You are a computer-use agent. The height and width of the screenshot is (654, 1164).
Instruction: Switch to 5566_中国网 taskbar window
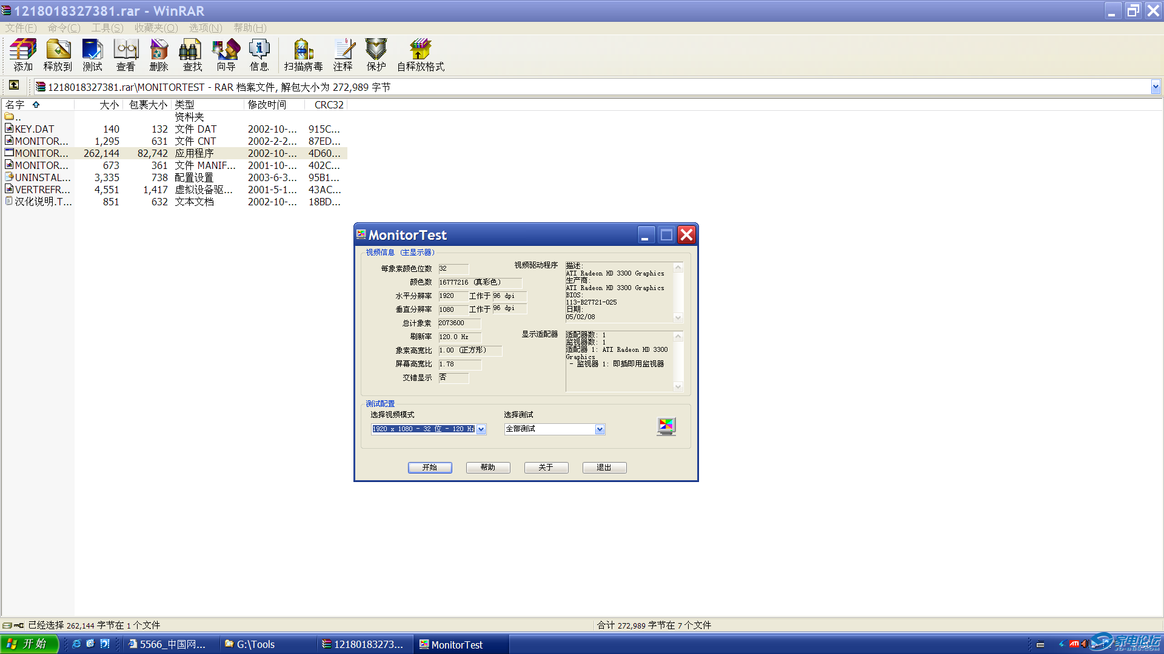pyautogui.click(x=170, y=644)
